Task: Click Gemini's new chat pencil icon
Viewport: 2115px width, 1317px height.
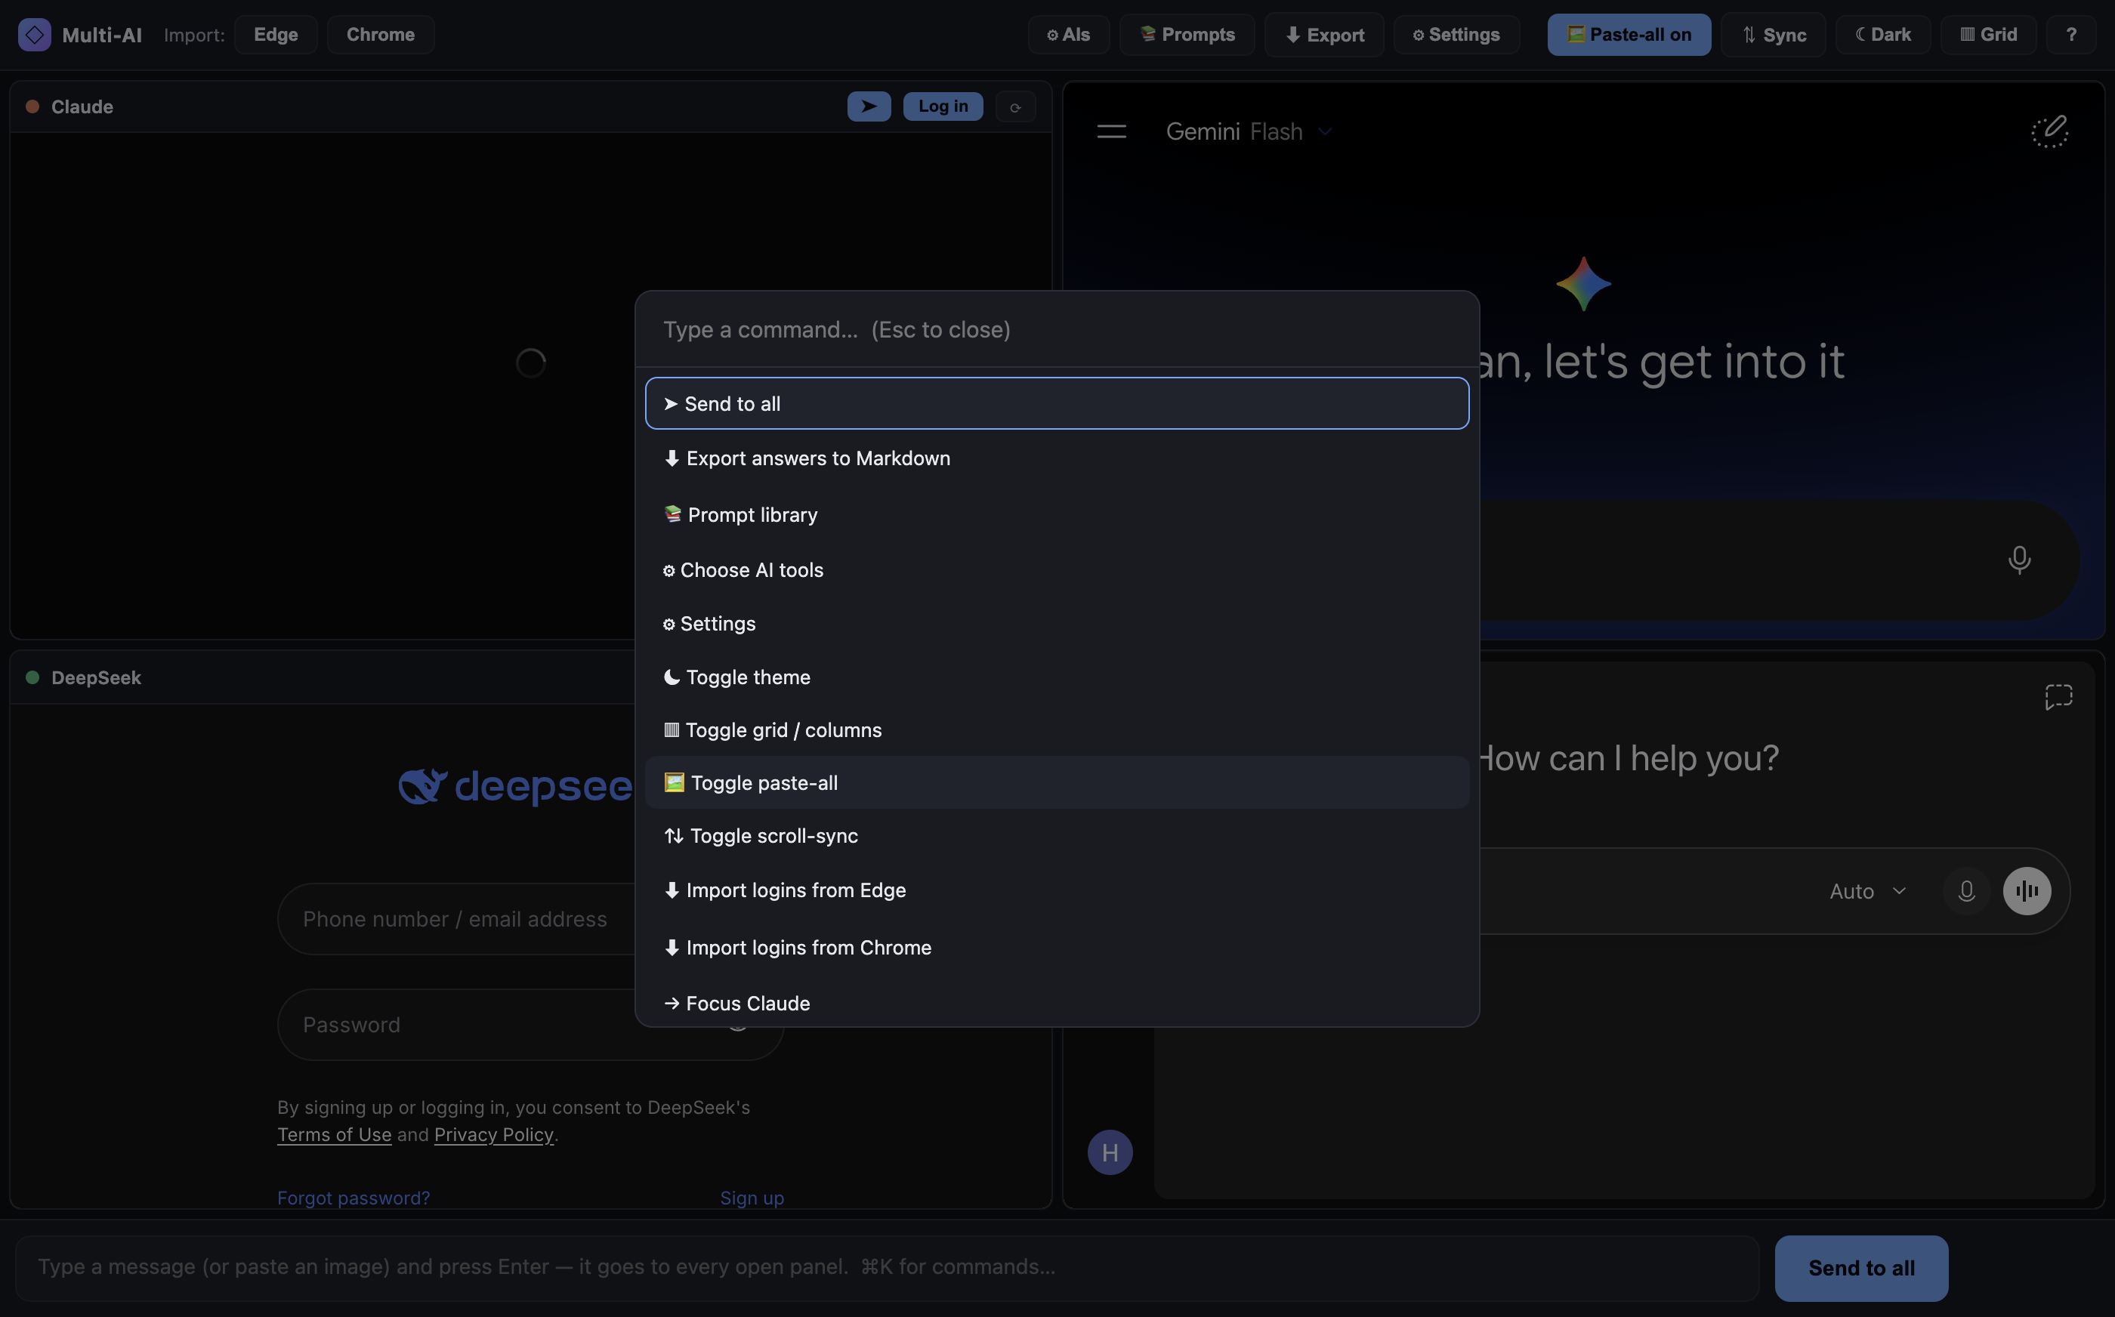Action: tap(2050, 131)
